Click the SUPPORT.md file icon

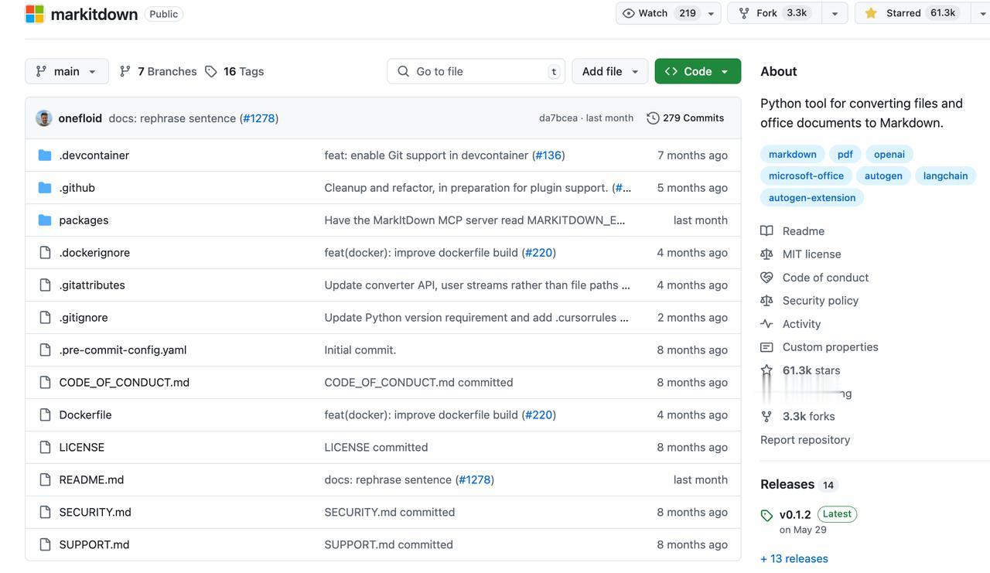pos(45,545)
